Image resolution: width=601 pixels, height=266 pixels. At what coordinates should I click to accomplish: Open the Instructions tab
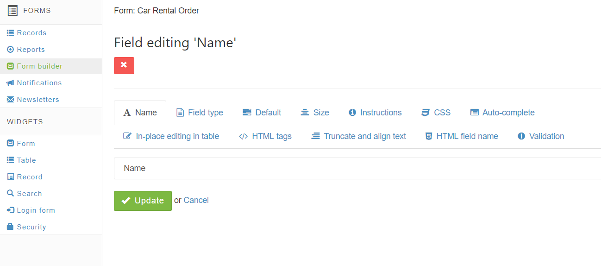(x=376, y=113)
